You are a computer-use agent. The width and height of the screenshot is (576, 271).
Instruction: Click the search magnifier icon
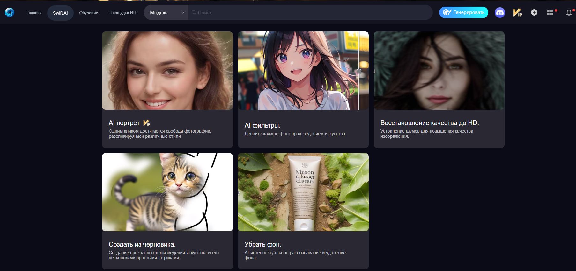pos(194,12)
